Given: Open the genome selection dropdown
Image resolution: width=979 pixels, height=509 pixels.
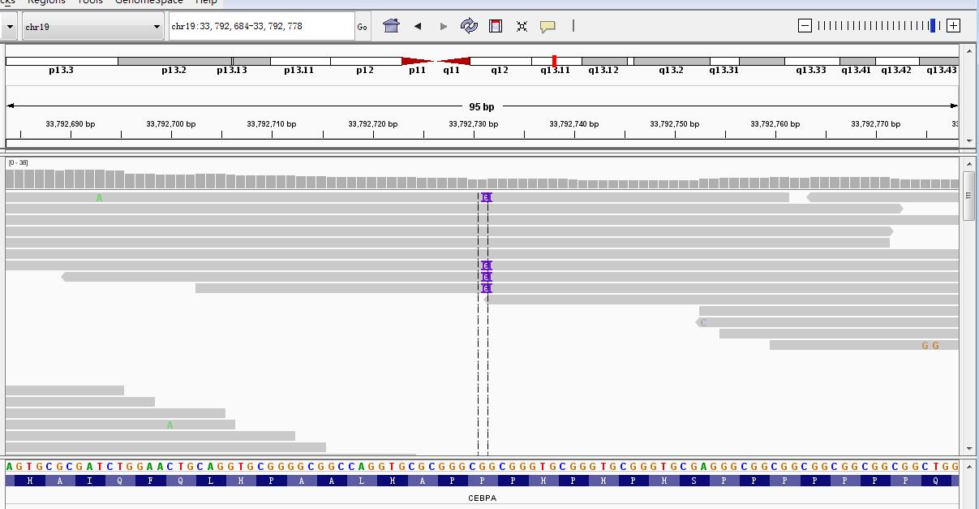Looking at the screenshot, I should (8, 25).
